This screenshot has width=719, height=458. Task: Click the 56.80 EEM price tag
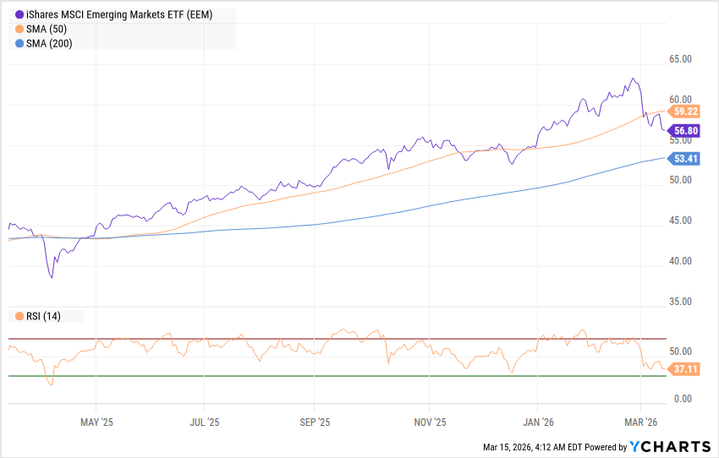683,131
